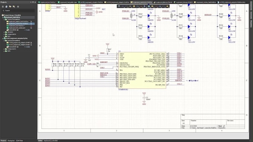253x142 pixels.
Task: Collapse a1200_keyboard_adapter project tree
Action: 3,39
